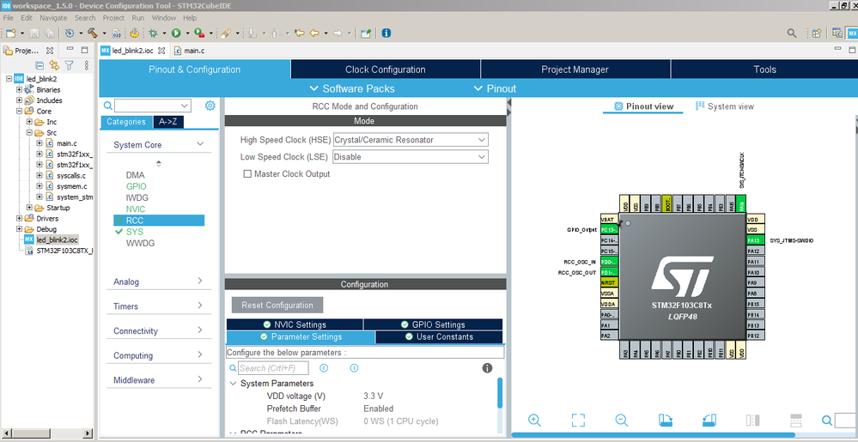Screen dimensions: 858x442
Task: Open User Constants tab
Action: point(439,337)
